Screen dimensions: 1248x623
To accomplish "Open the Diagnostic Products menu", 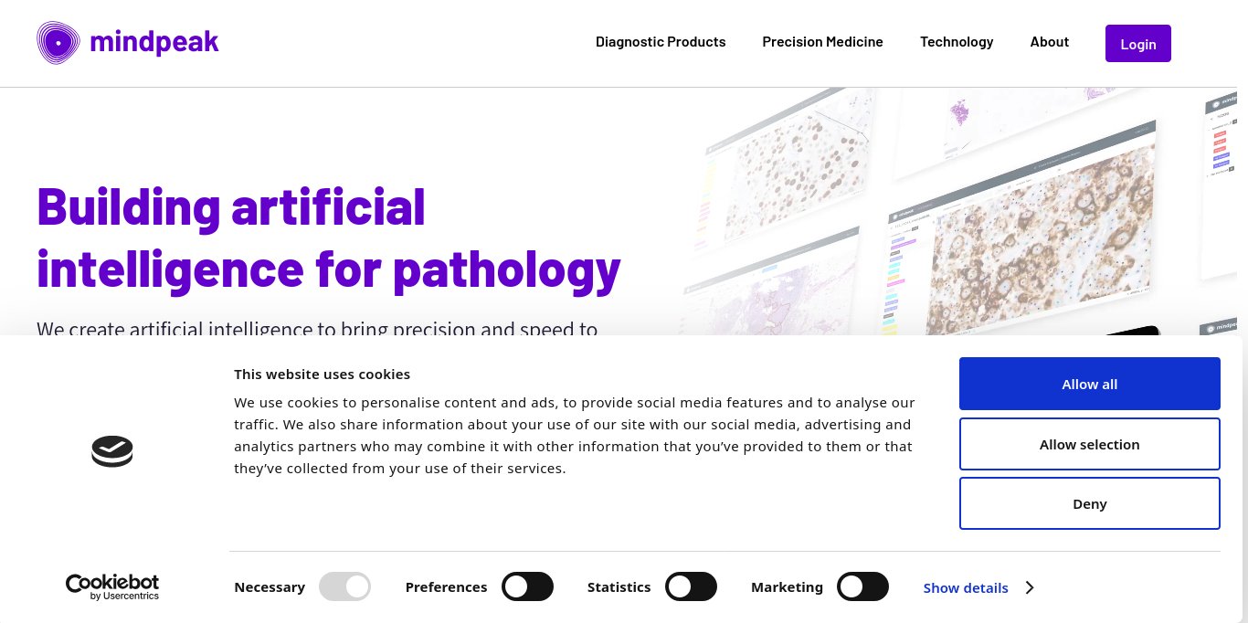I will click(x=661, y=42).
